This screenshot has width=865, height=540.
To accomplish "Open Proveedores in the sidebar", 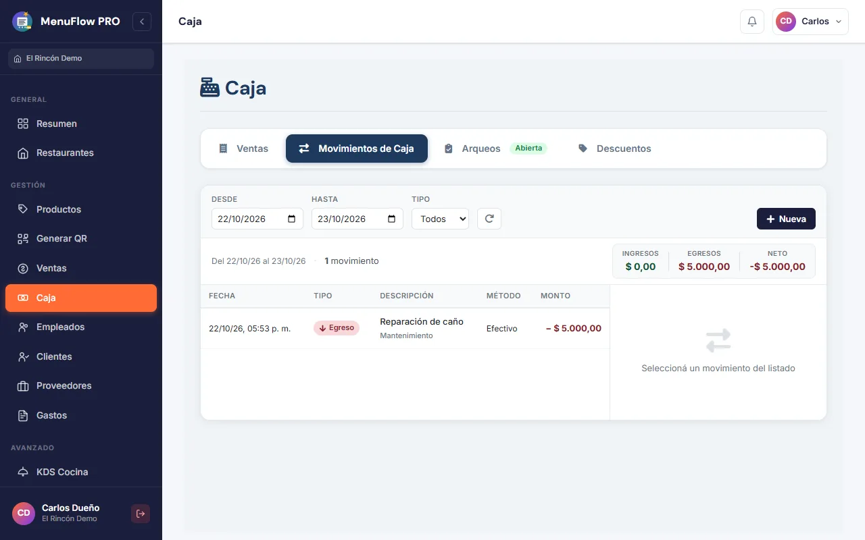I will [81, 385].
